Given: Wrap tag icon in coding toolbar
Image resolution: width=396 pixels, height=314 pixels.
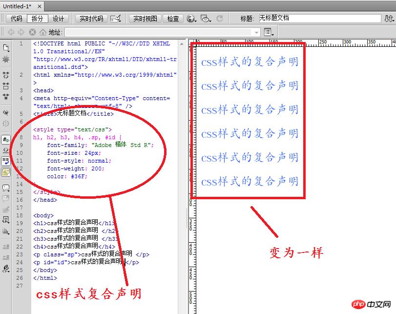Looking at the screenshot, I should (6, 209).
